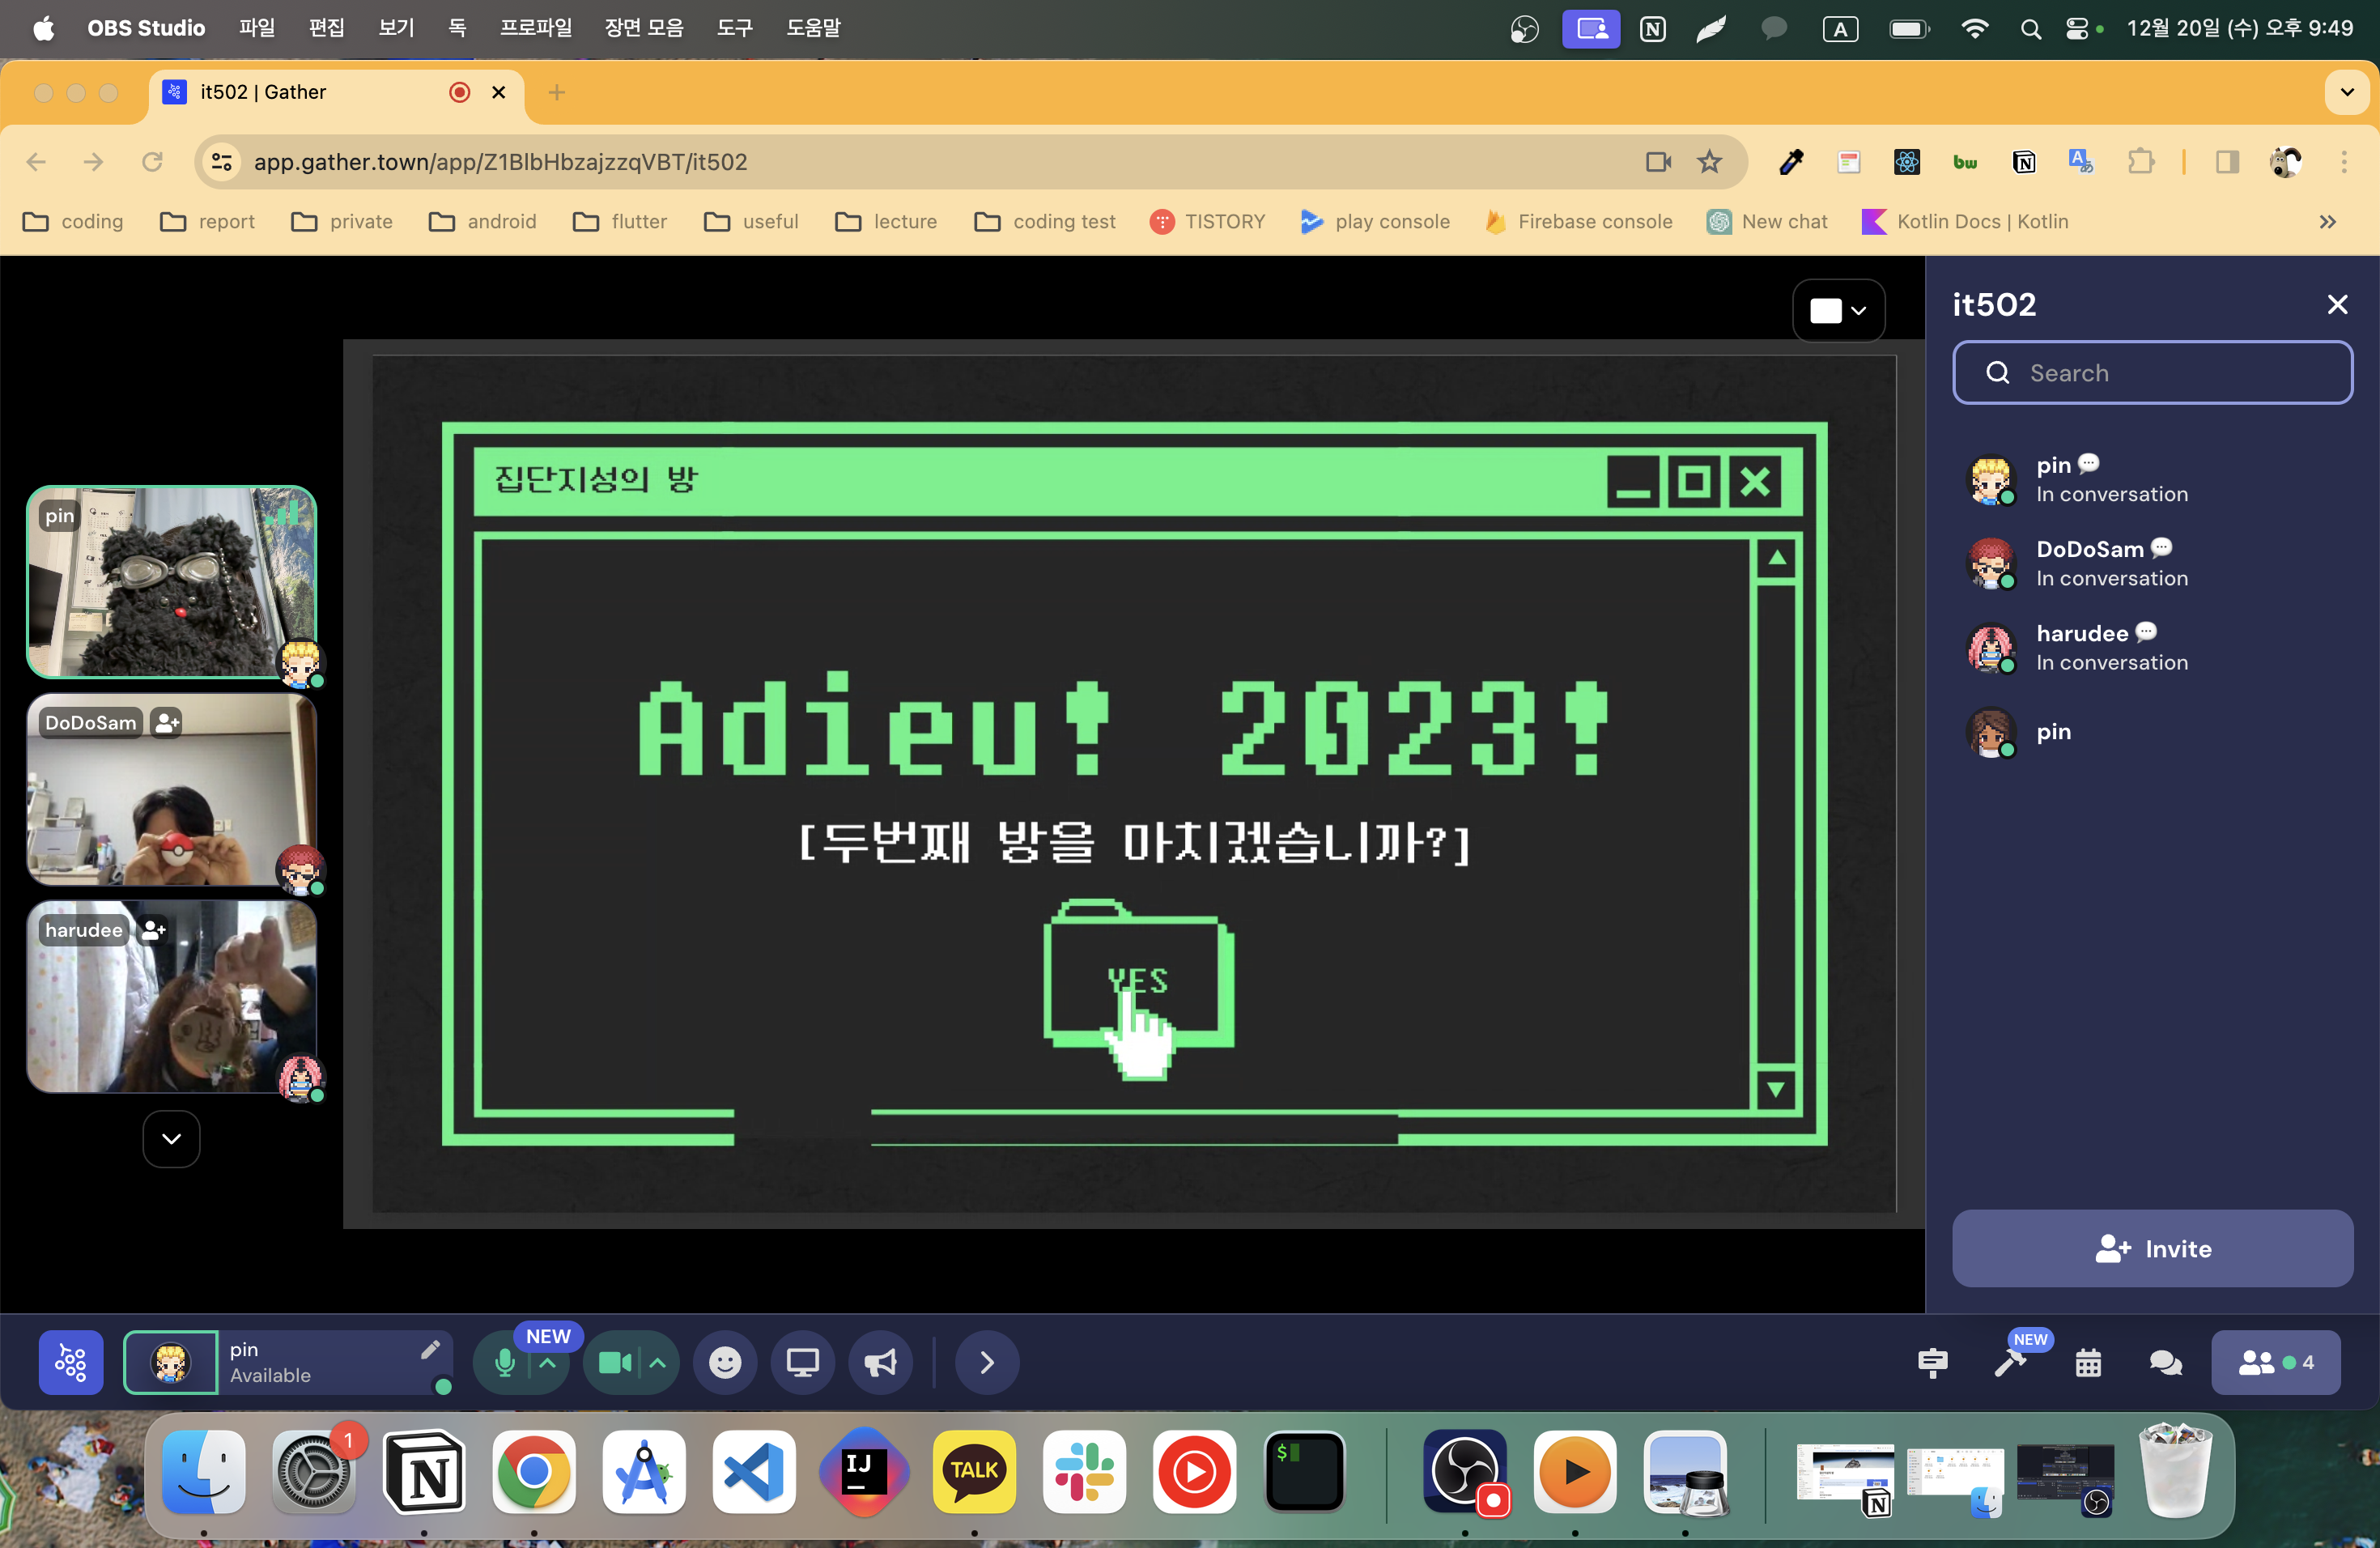This screenshot has width=2380, height=1548.
Task: Expand camera options arrow
Action: click(657, 1362)
